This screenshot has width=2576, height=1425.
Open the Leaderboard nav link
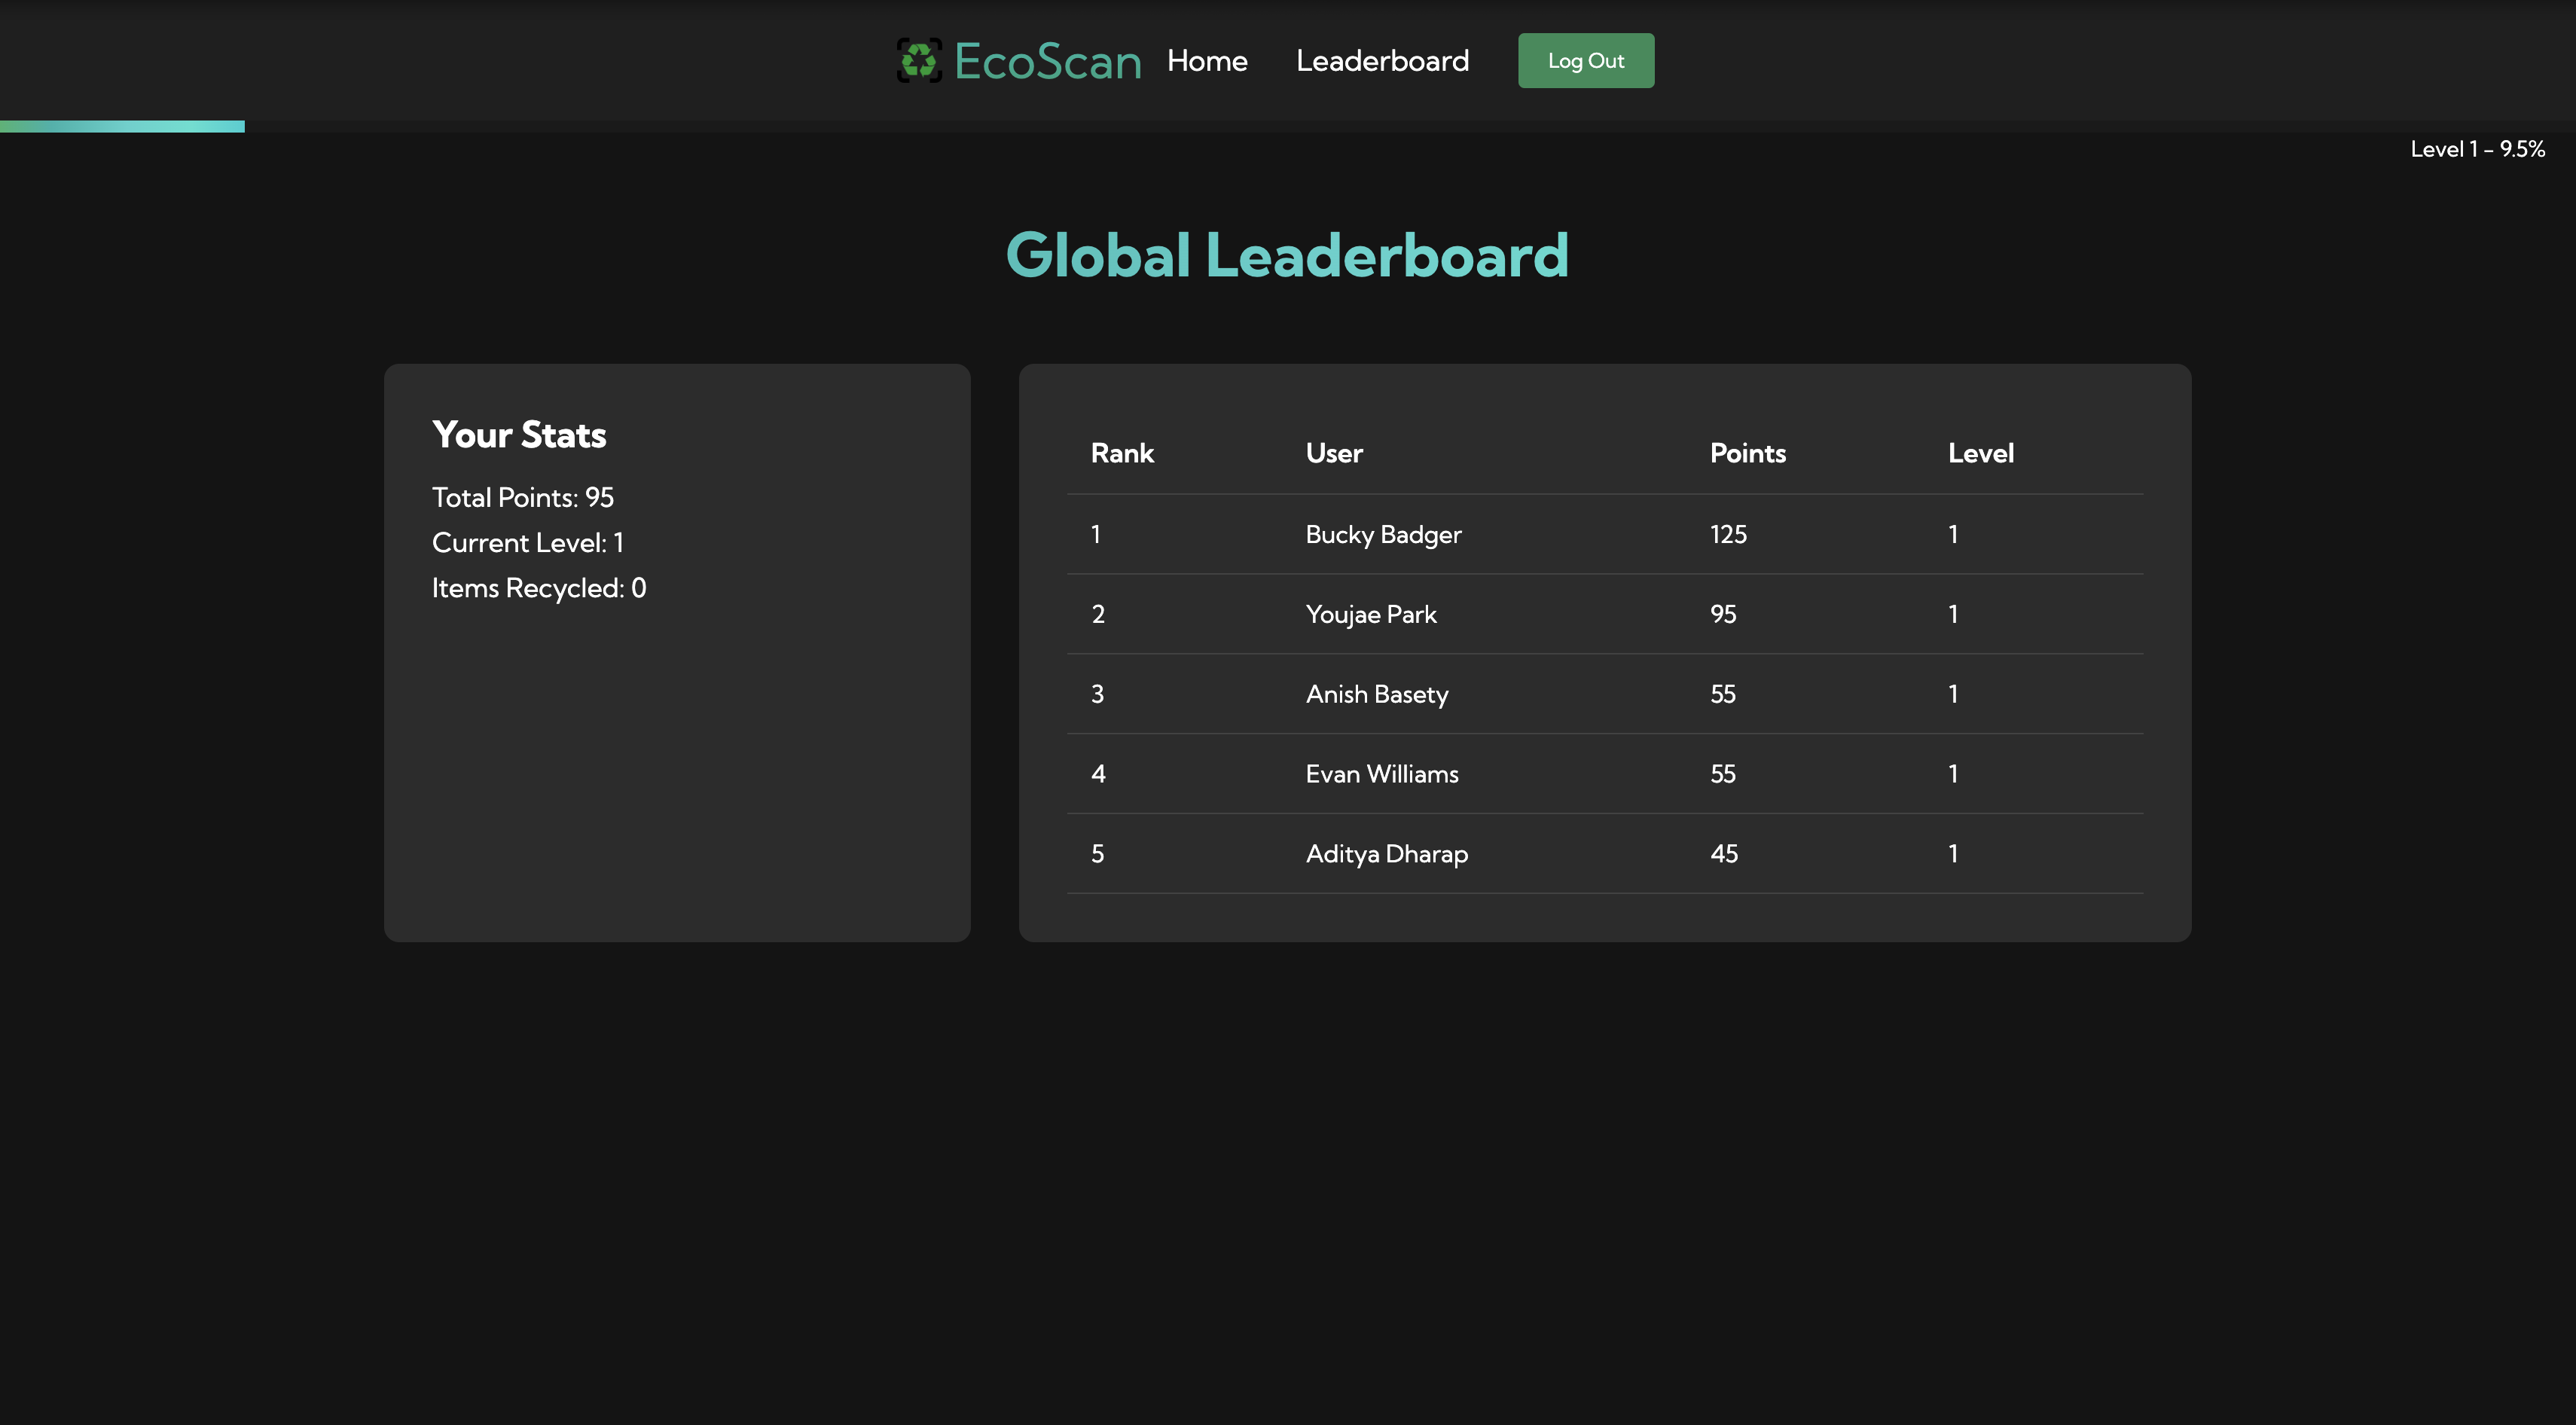coord(1382,61)
